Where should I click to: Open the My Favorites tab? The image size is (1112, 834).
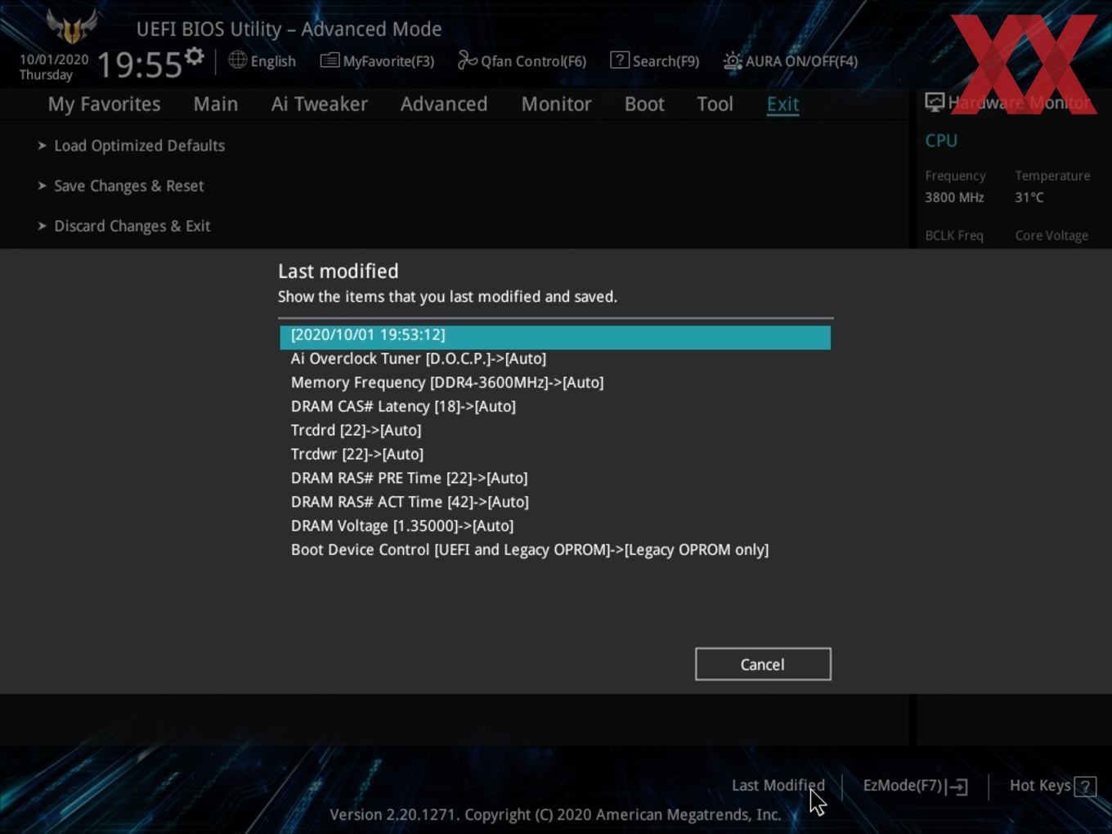[x=104, y=104]
